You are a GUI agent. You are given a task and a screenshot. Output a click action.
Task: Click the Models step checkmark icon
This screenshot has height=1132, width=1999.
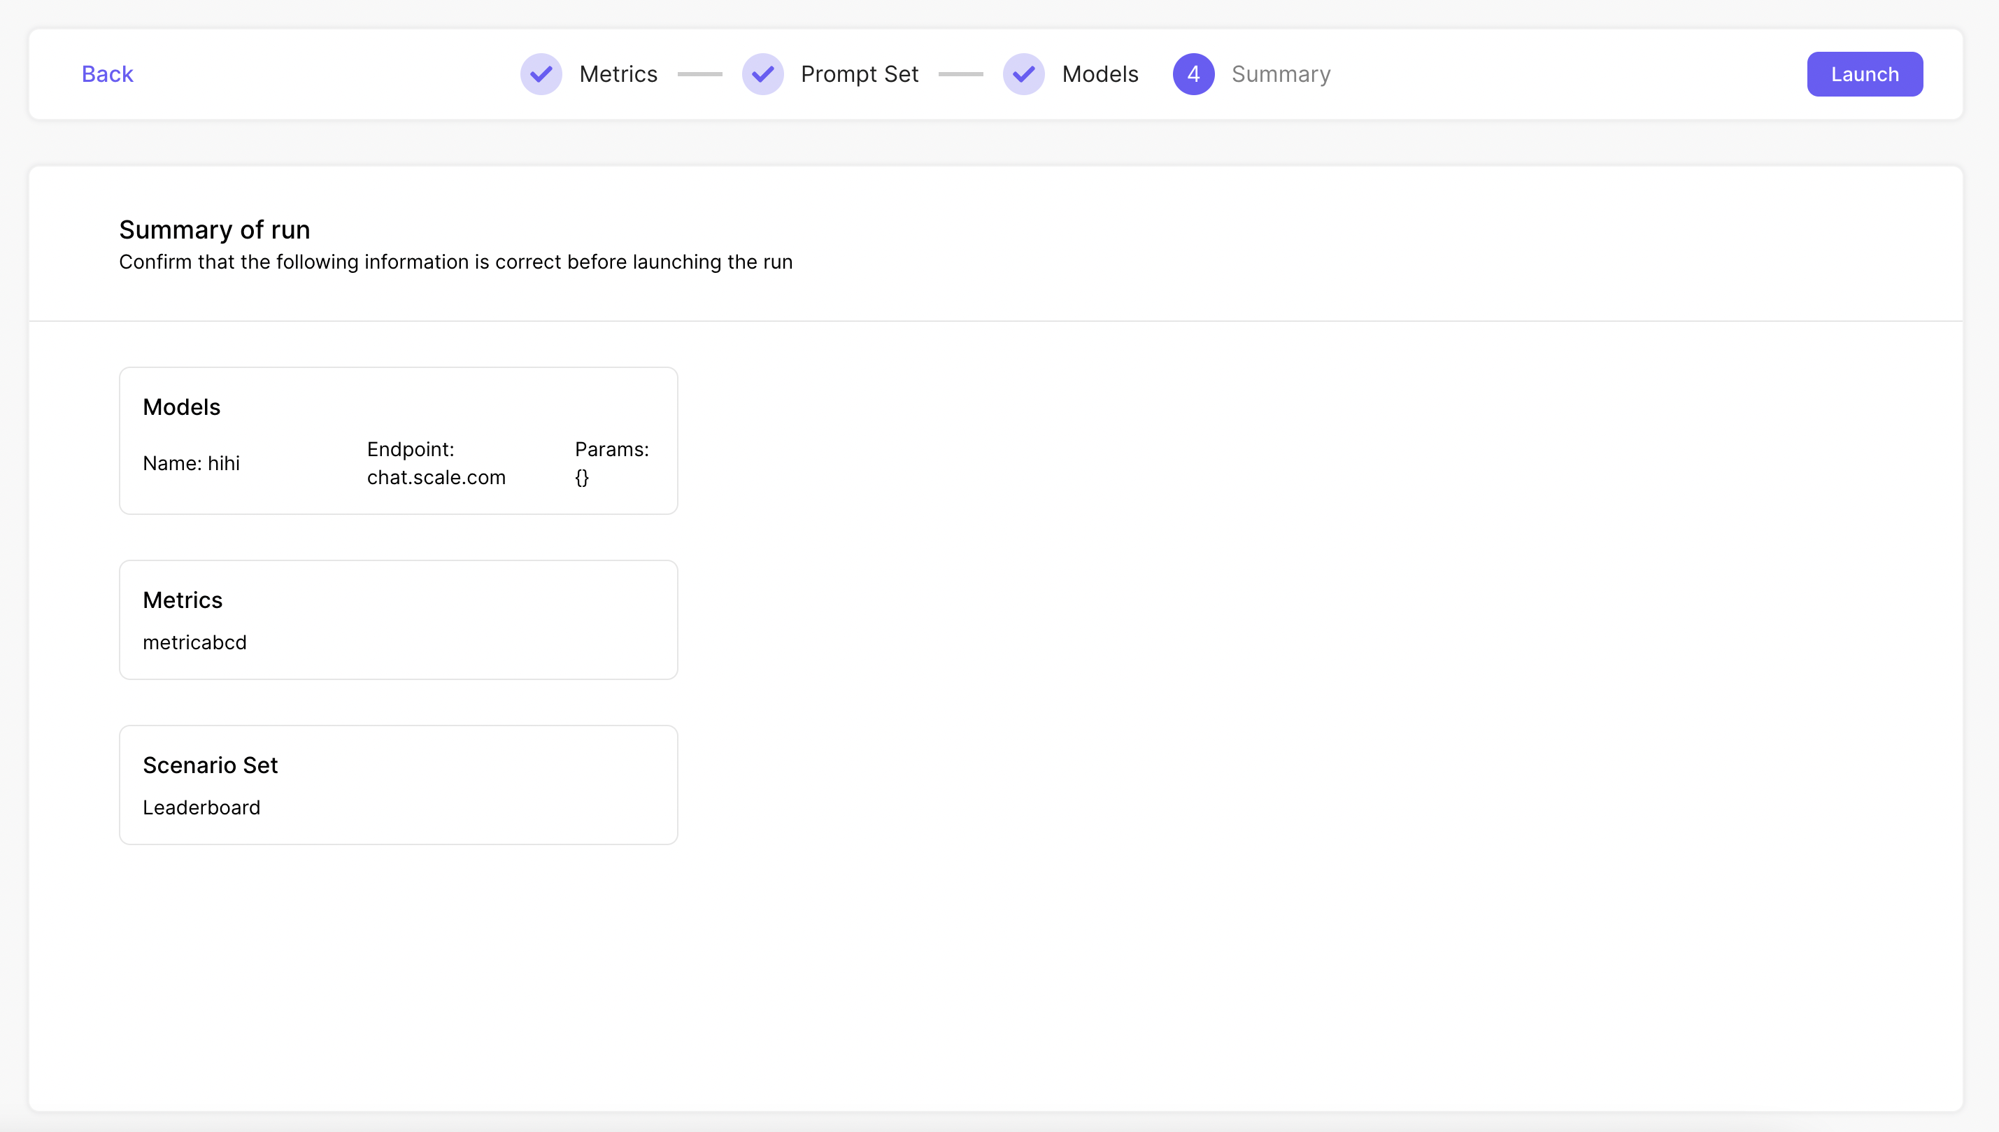click(x=1023, y=74)
